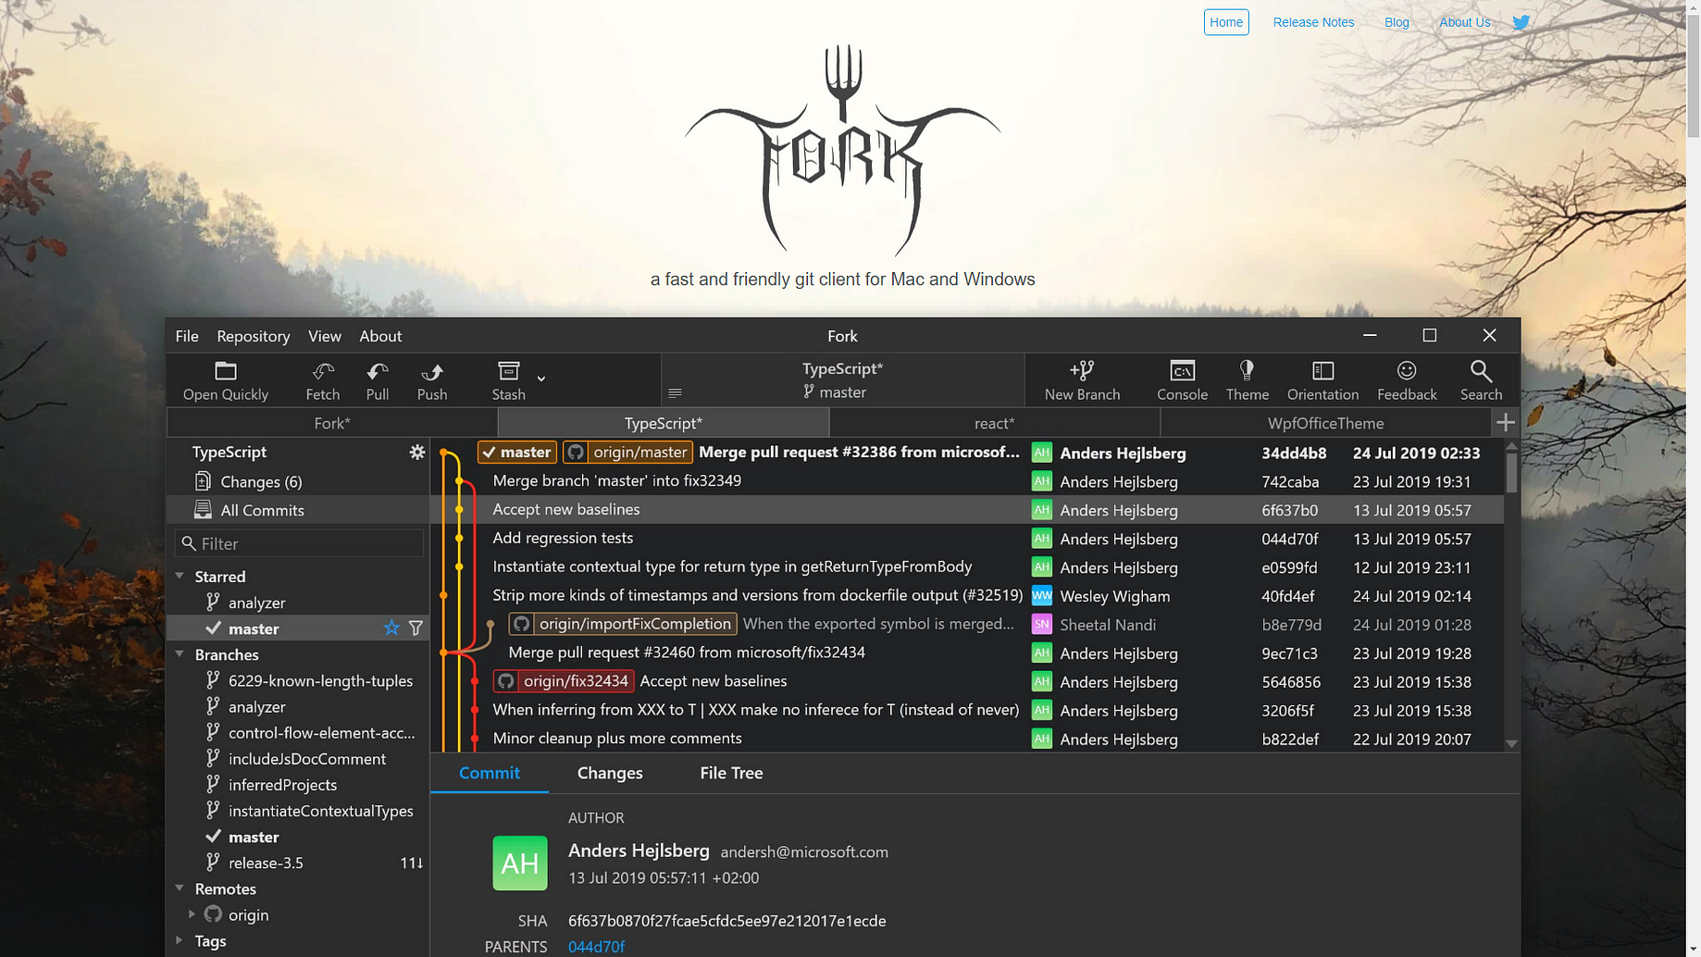The width and height of the screenshot is (1701, 957).
Task: Select the Commit detail tab
Action: tap(490, 773)
